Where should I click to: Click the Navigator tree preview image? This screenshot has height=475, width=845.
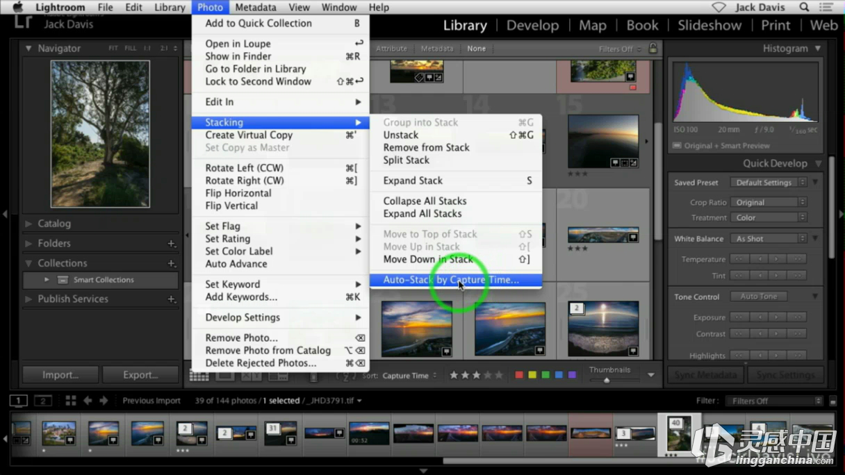point(100,134)
